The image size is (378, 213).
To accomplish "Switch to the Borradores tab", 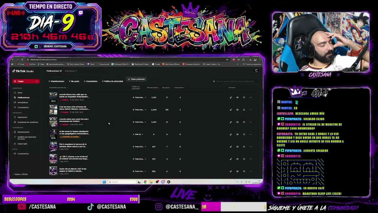I will (71, 71).
